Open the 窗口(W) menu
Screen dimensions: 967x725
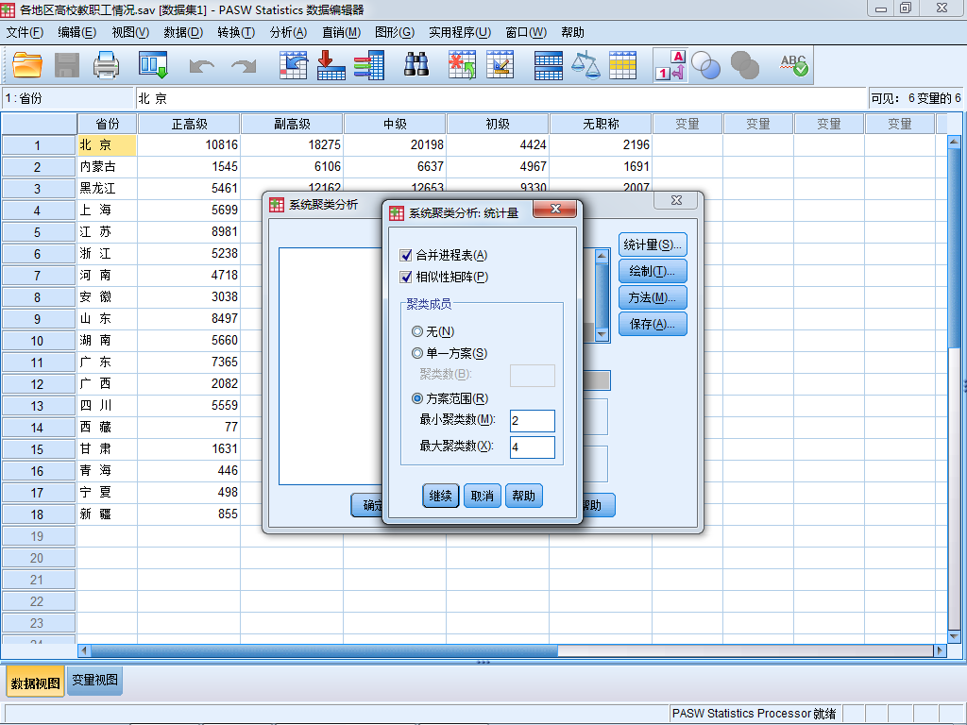point(526,33)
